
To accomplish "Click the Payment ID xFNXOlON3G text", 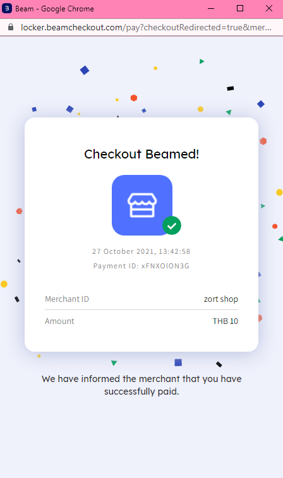I will (x=141, y=266).
